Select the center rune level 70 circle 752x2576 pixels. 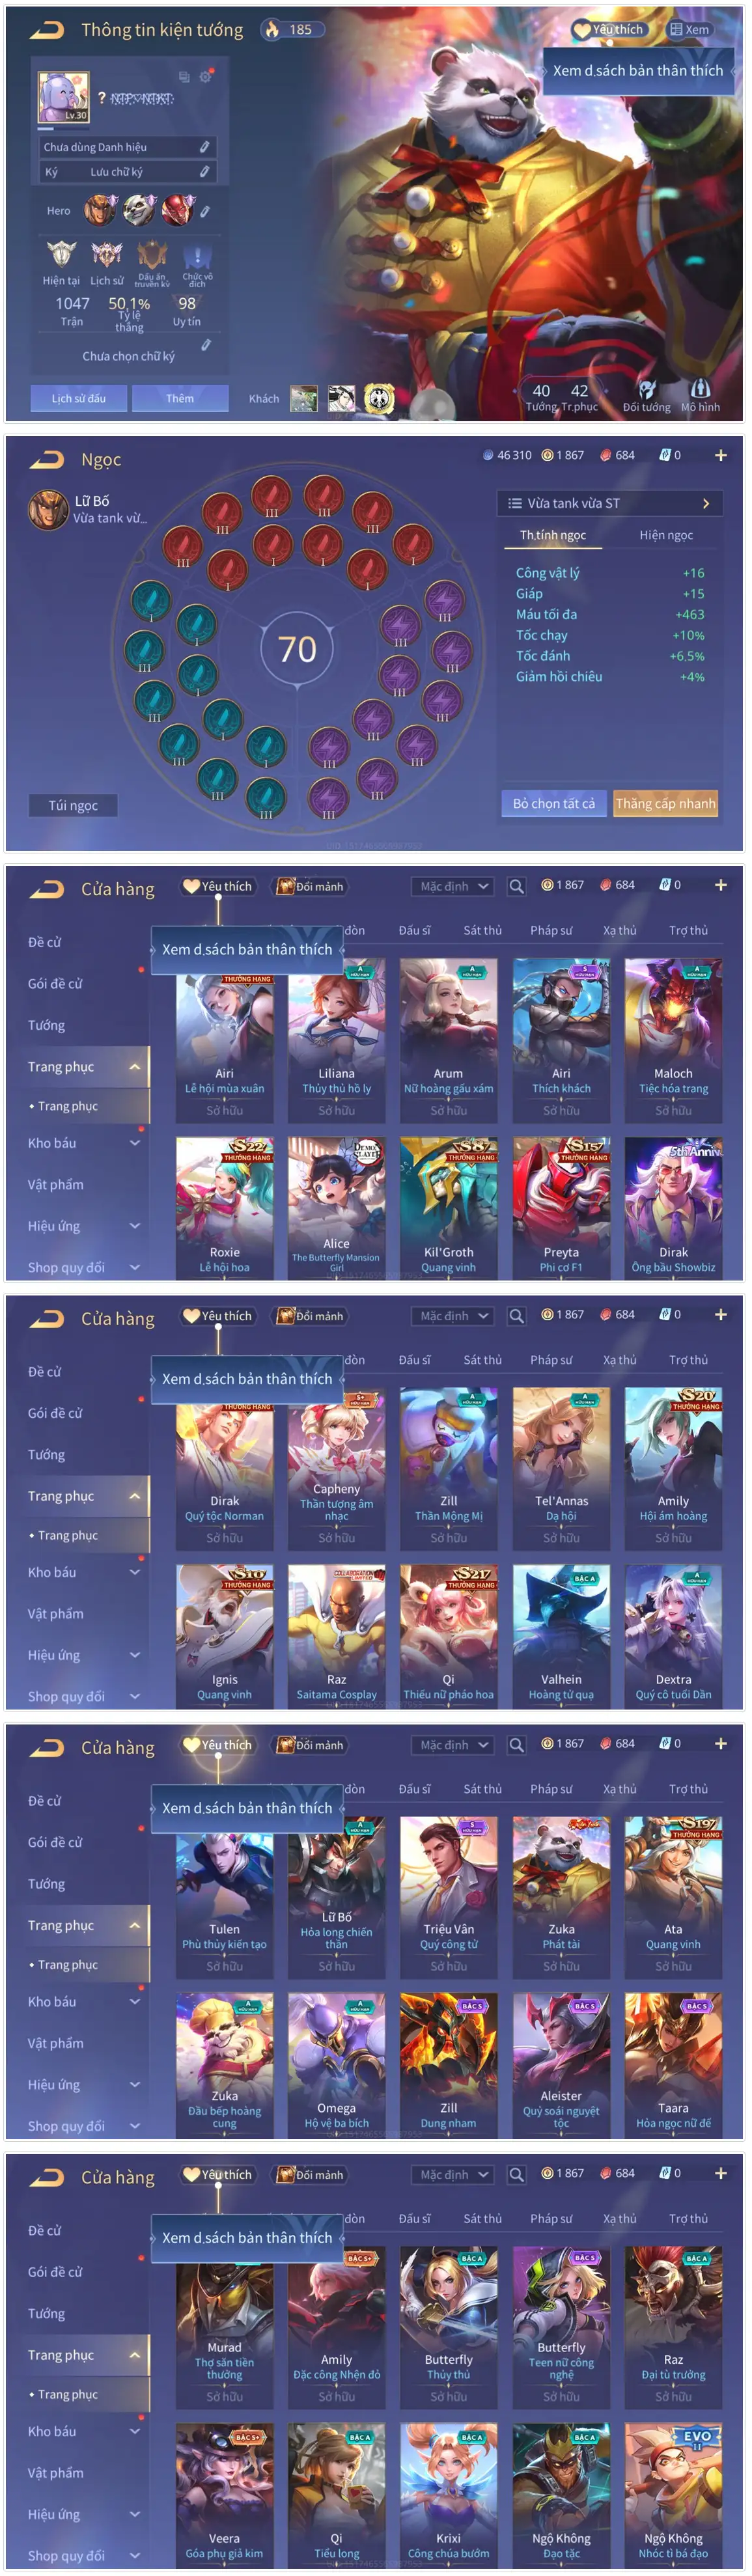tap(297, 650)
